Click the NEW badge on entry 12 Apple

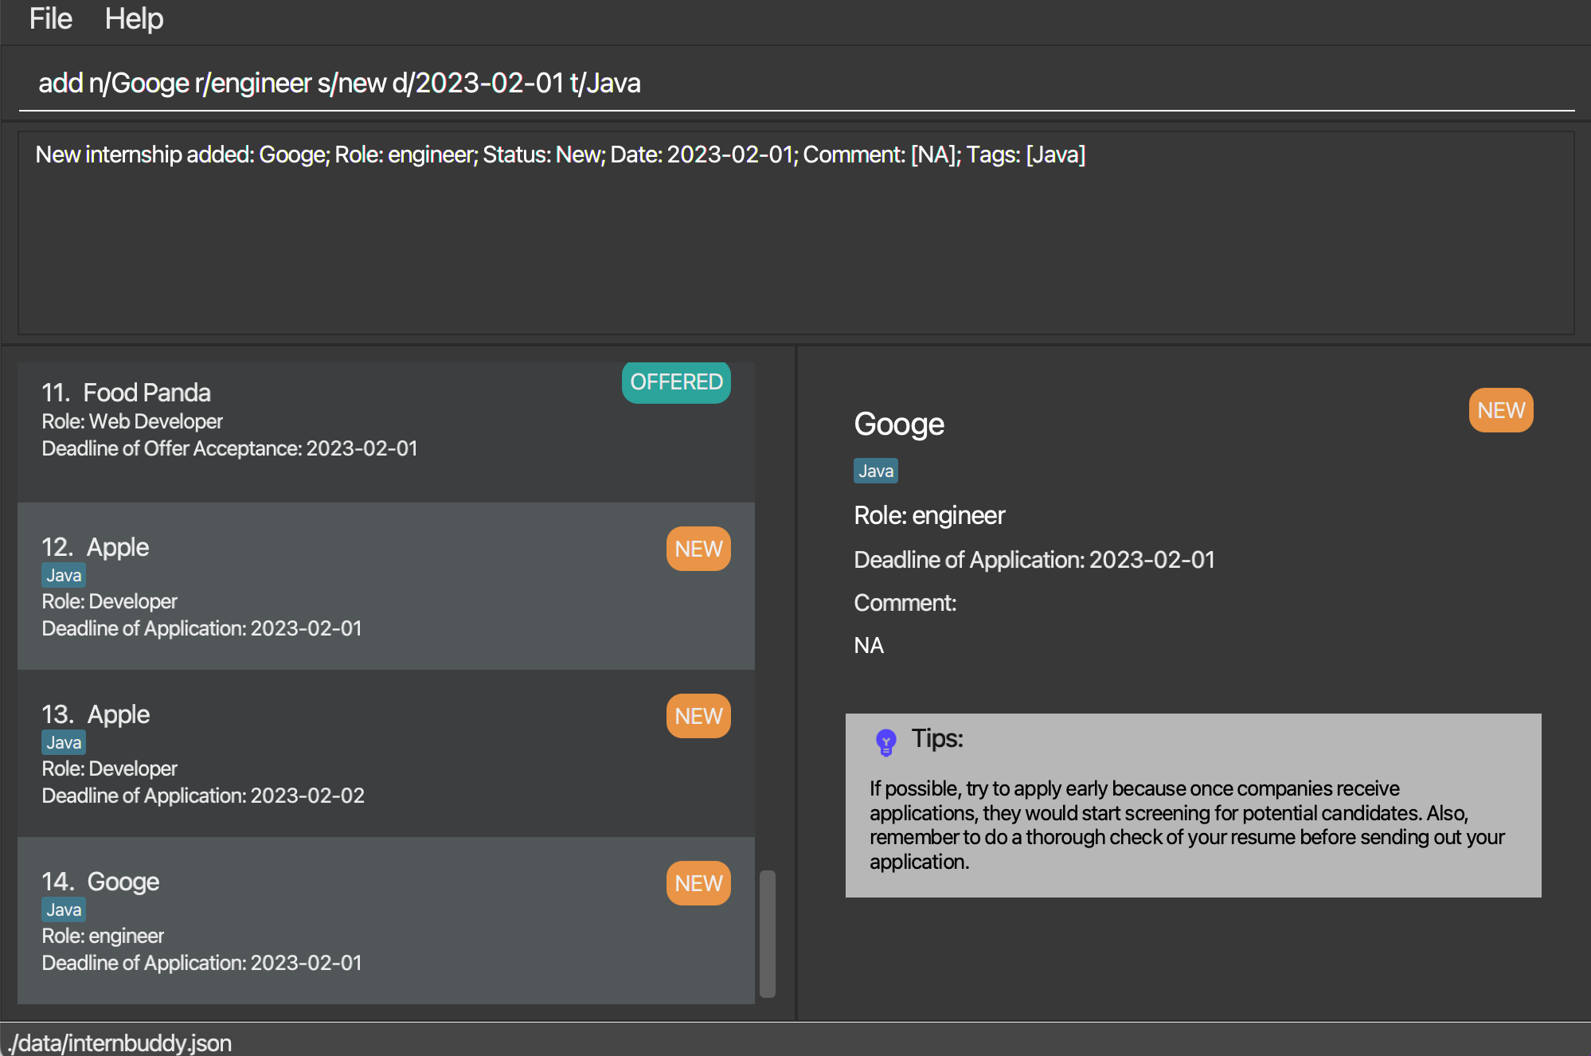[x=698, y=549]
